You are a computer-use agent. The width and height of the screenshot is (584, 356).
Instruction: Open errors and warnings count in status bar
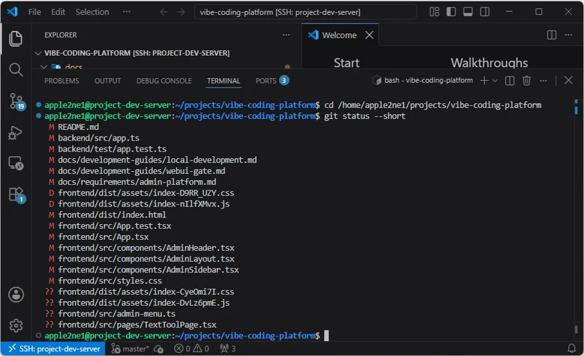tap(191, 349)
